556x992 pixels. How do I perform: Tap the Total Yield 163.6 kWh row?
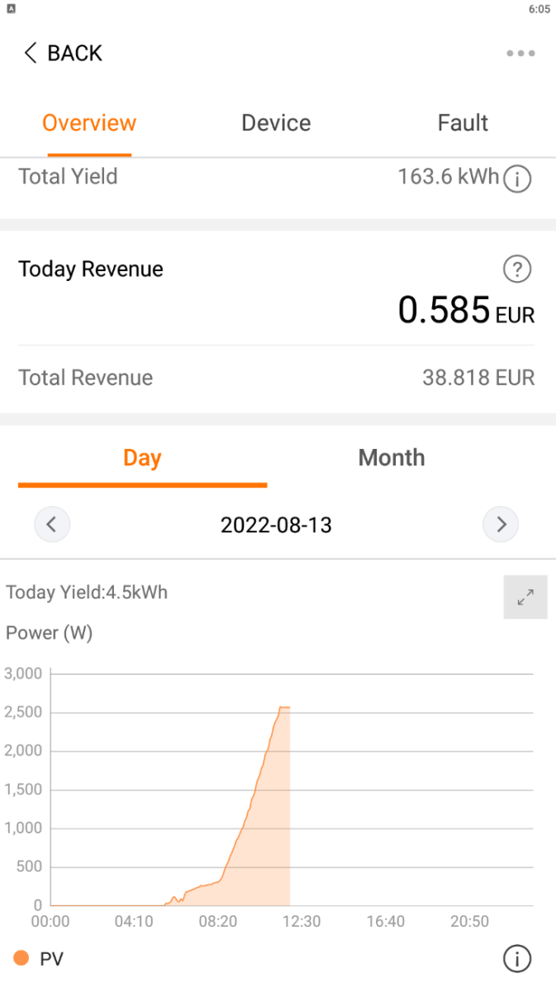click(277, 177)
